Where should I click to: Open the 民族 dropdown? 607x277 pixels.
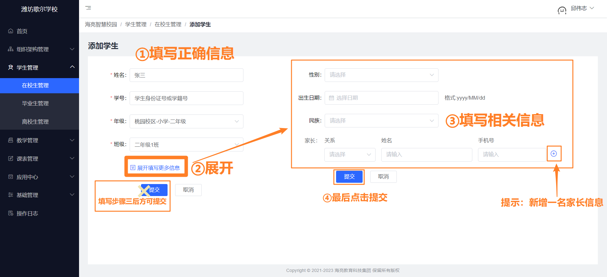(381, 121)
